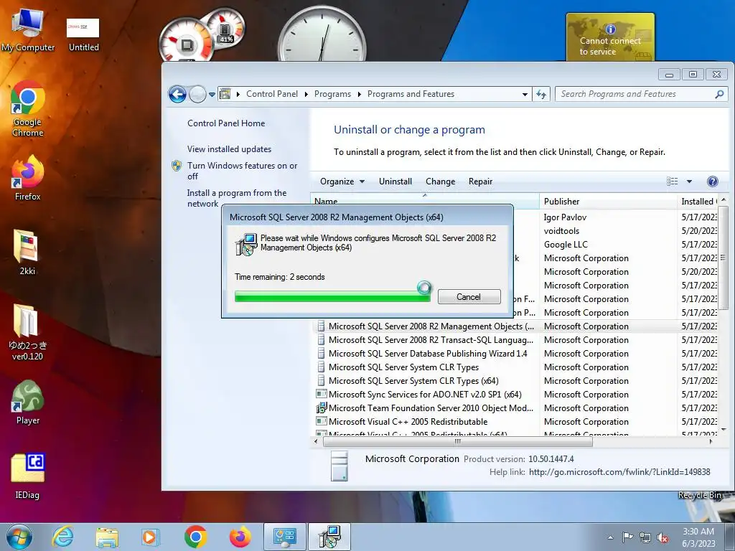Click the Change toolbar command
Screen dimensions: 735x551
point(440,182)
